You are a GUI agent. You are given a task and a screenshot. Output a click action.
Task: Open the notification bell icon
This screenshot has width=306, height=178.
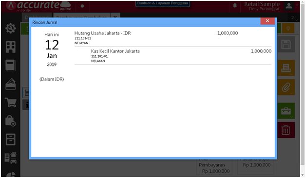coord(235,5)
